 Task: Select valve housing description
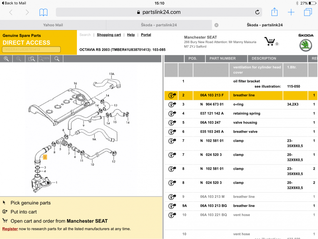point(245,122)
